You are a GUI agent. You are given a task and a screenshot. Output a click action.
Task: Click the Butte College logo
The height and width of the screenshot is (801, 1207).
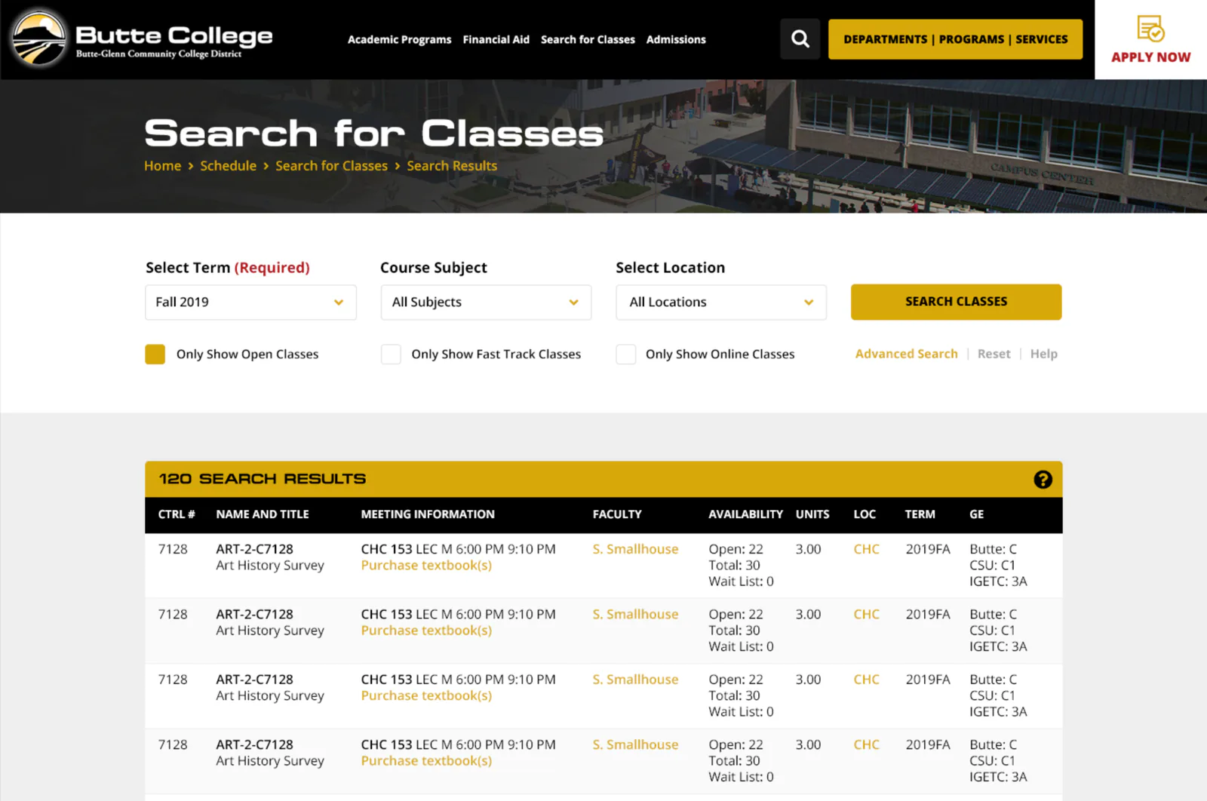tap(142, 38)
